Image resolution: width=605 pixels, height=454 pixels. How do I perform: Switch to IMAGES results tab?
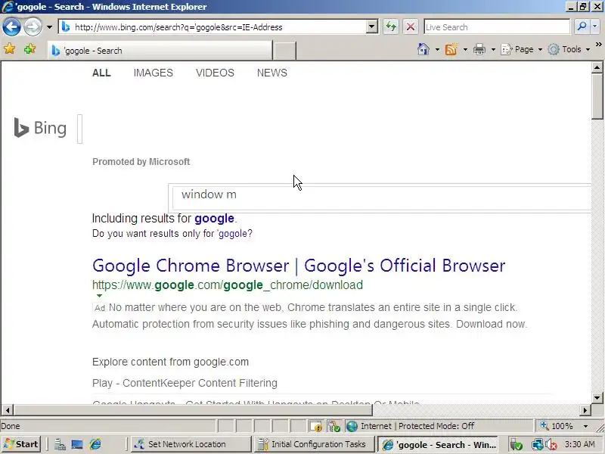[x=154, y=73]
